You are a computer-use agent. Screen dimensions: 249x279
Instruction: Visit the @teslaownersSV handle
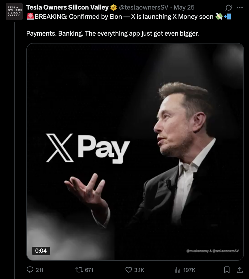click(144, 8)
